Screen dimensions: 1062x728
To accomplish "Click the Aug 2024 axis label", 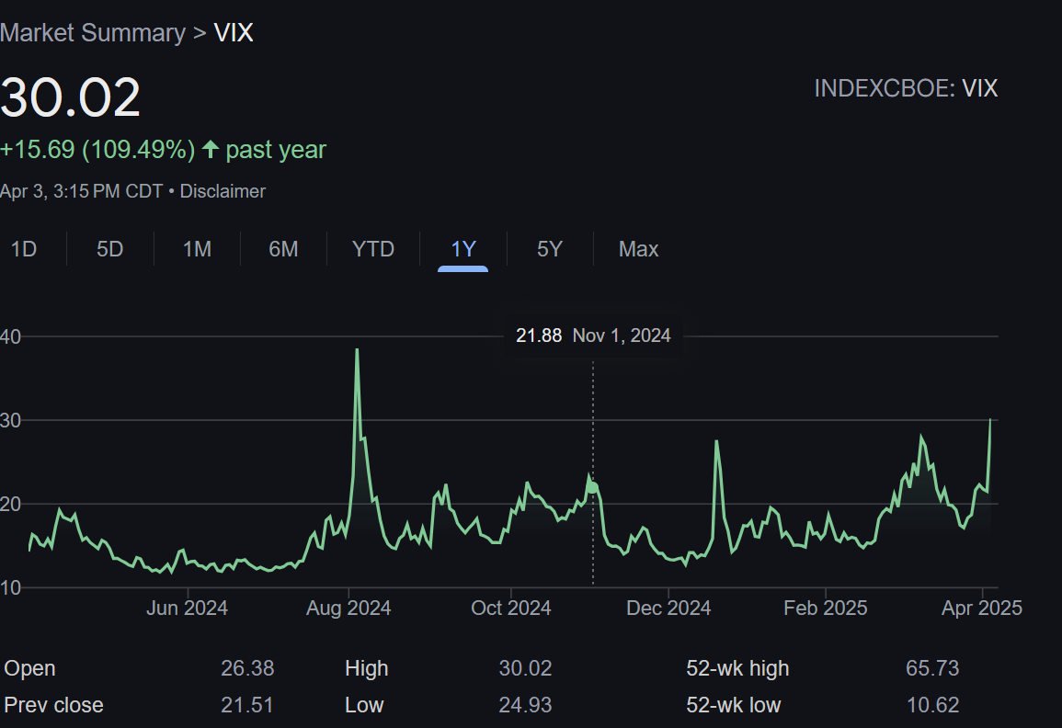I will pos(348,609).
